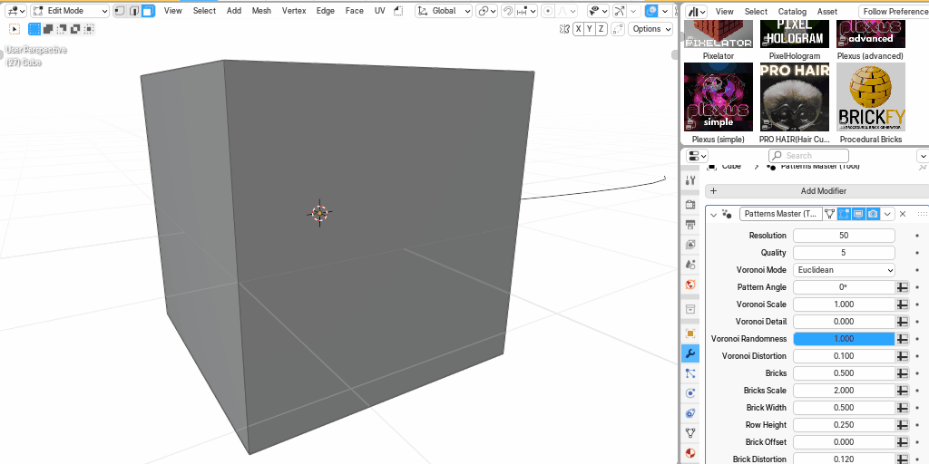The height and width of the screenshot is (464, 929).
Task: Click the properties Search field
Action: 808,156
